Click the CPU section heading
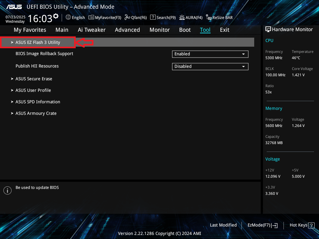The image size is (319, 239). (269, 40)
